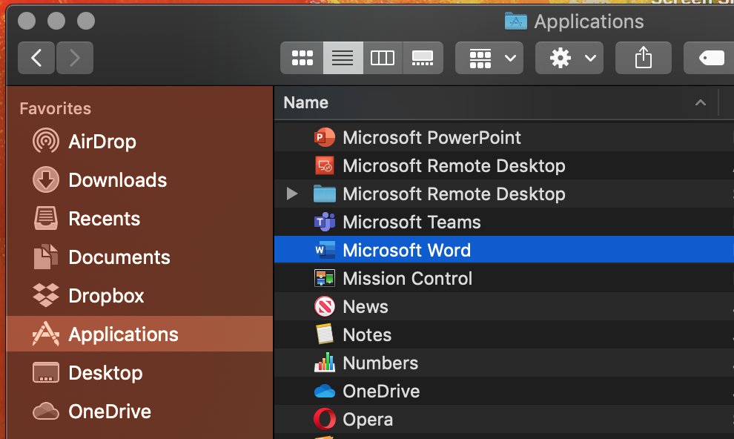734x439 pixels.
Task: Switch to column view
Action: pos(383,58)
